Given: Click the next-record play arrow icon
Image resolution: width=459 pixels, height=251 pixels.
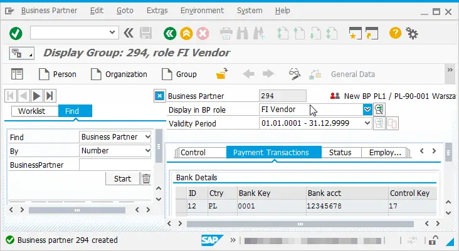Looking at the screenshot, I should pos(36,96).
